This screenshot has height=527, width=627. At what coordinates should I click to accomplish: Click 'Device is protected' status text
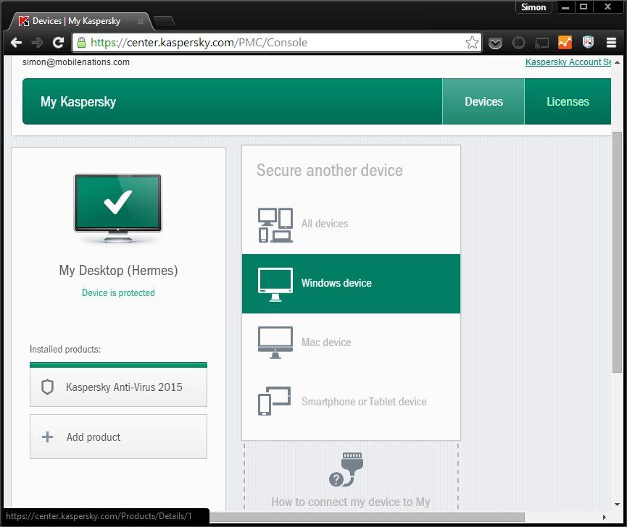118,292
